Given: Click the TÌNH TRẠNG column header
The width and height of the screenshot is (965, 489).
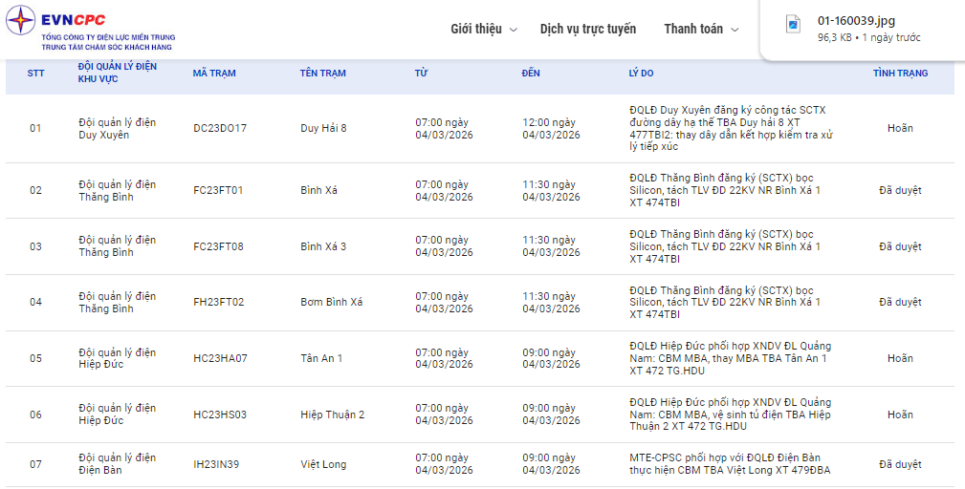Looking at the screenshot, I should click(x=899, y=74).
